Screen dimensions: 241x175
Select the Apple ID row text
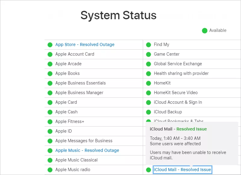[64, 131]
